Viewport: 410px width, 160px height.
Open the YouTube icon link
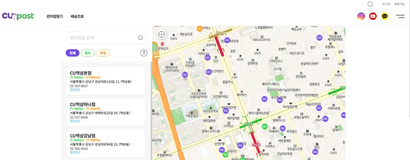pos(373,16)
